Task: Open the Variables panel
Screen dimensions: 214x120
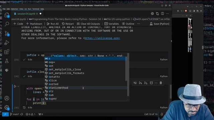Action: [x=112, y=24]
